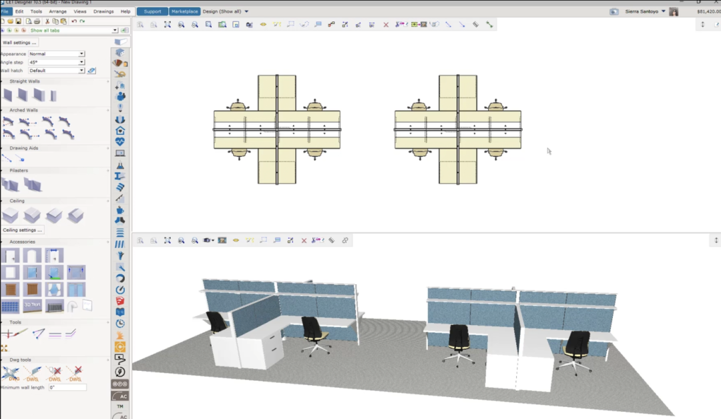This screenshot has width=721, height=419.
Task: Open the Drawings menu
Action: (x=103, y=11)
